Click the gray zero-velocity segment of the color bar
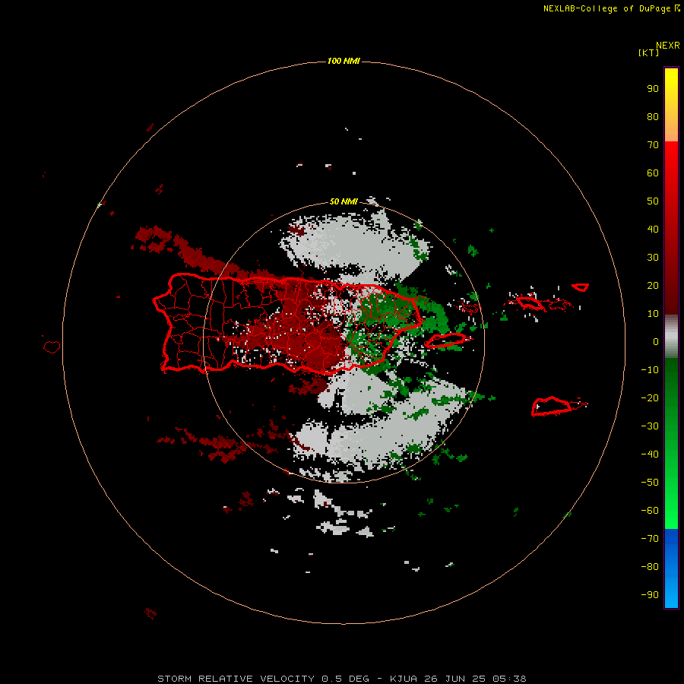The height and width of the screenshot is (684, 684). click(671, 337)
